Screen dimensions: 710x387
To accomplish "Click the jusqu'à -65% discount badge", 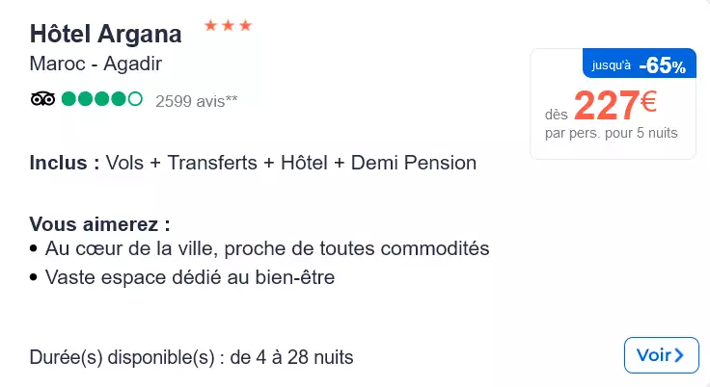I will click(640, 64).
